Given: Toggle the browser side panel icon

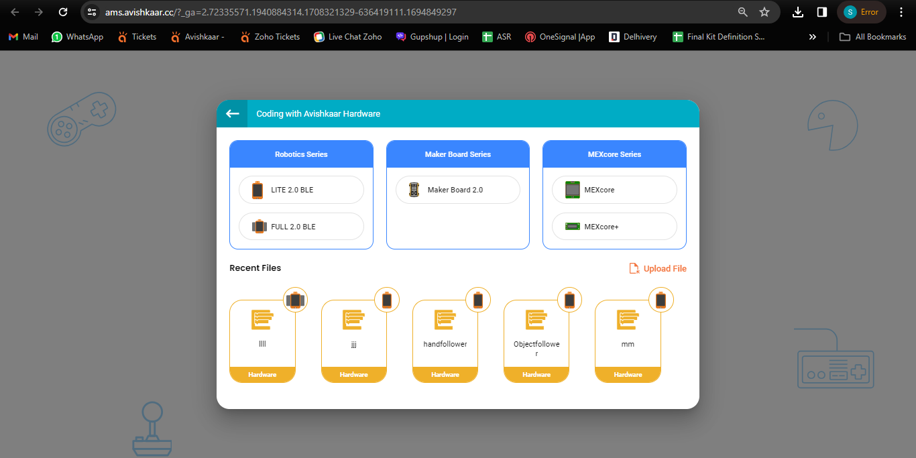Looking at the screenshot, I should pyautogui.click(x=821, y=12).
